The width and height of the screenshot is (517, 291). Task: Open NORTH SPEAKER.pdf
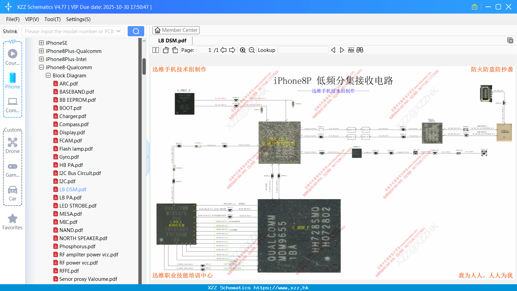tap(83, 238)
